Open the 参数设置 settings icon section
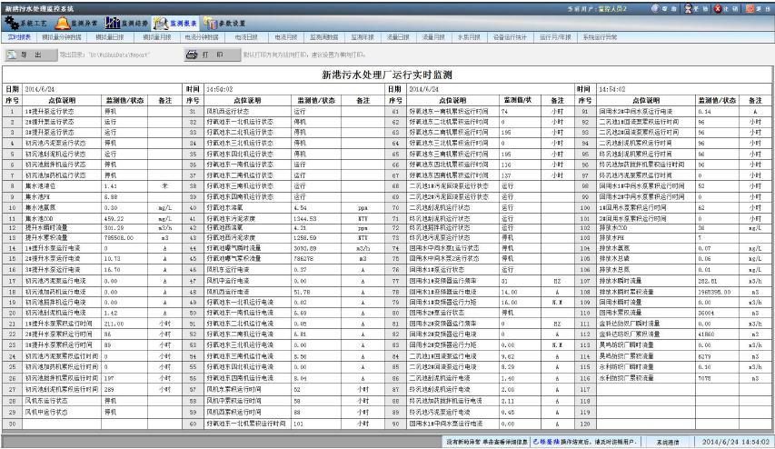Image resolution: width=775 pixels, height=449 pixels. (225, 23)
